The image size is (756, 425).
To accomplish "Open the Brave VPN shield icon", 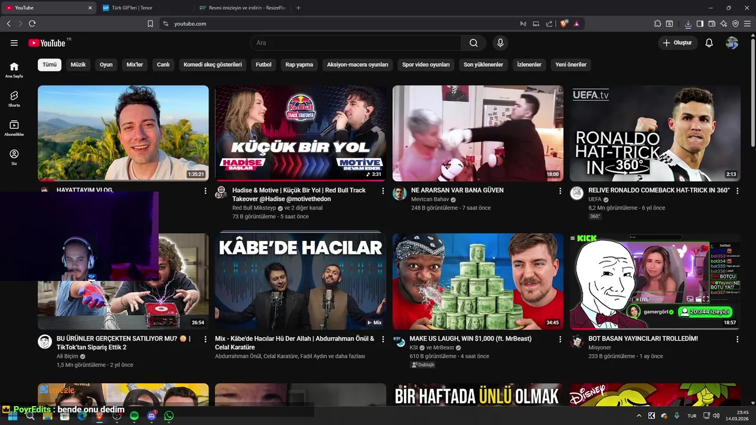I will (735, 24).
